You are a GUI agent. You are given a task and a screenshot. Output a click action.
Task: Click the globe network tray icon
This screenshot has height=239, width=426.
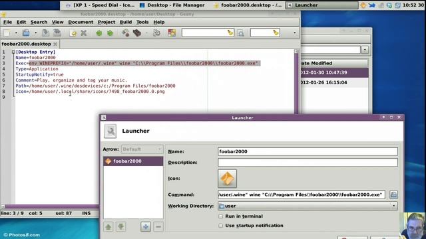pos(389,5)
